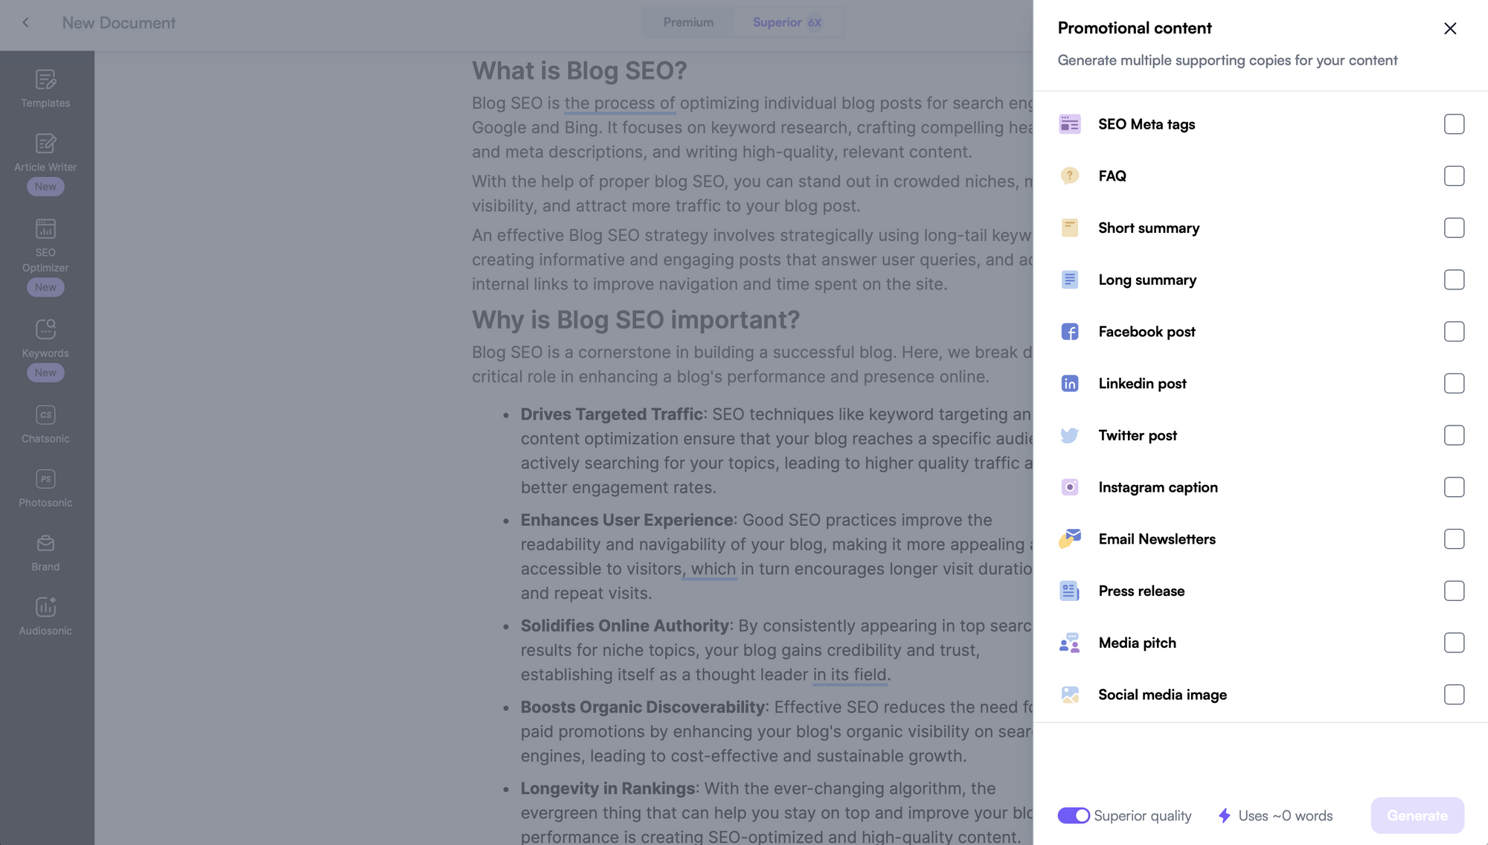Switch to the Premium tab

(687, 22)
